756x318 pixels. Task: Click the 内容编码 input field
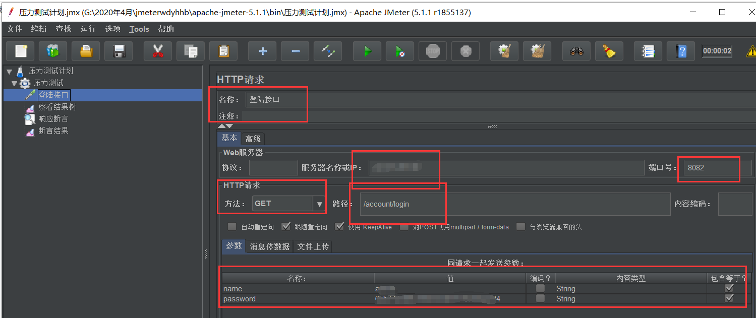click(735, 204)
